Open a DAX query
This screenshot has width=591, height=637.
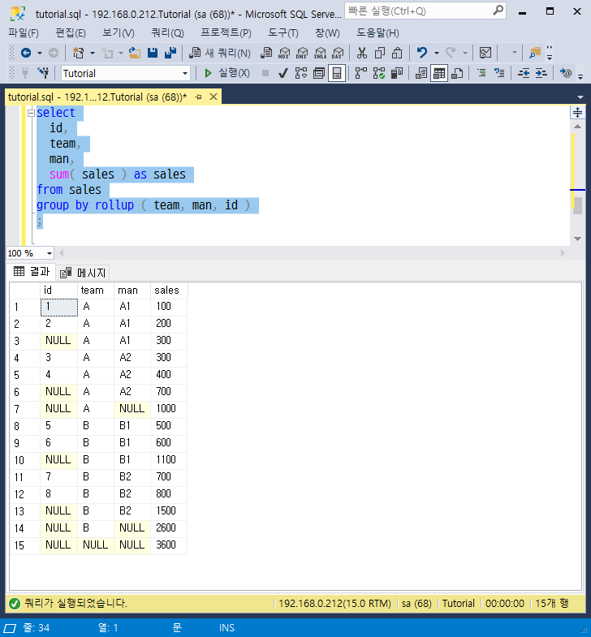click(338, 53)
